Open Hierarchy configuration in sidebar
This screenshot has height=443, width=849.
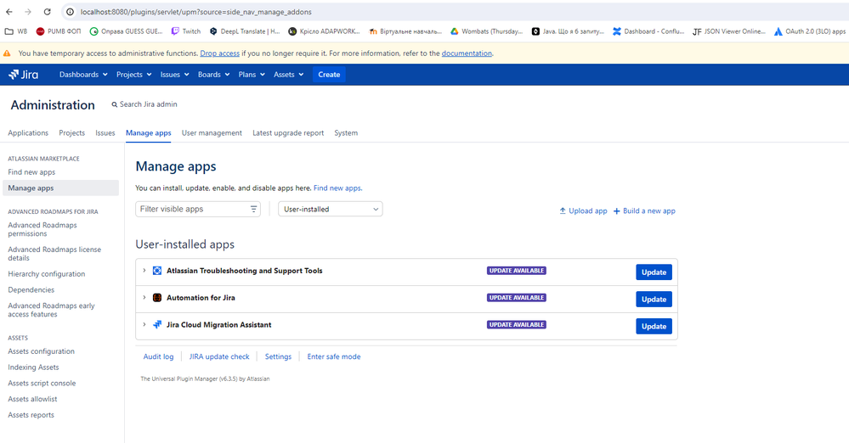click(47, 274)
